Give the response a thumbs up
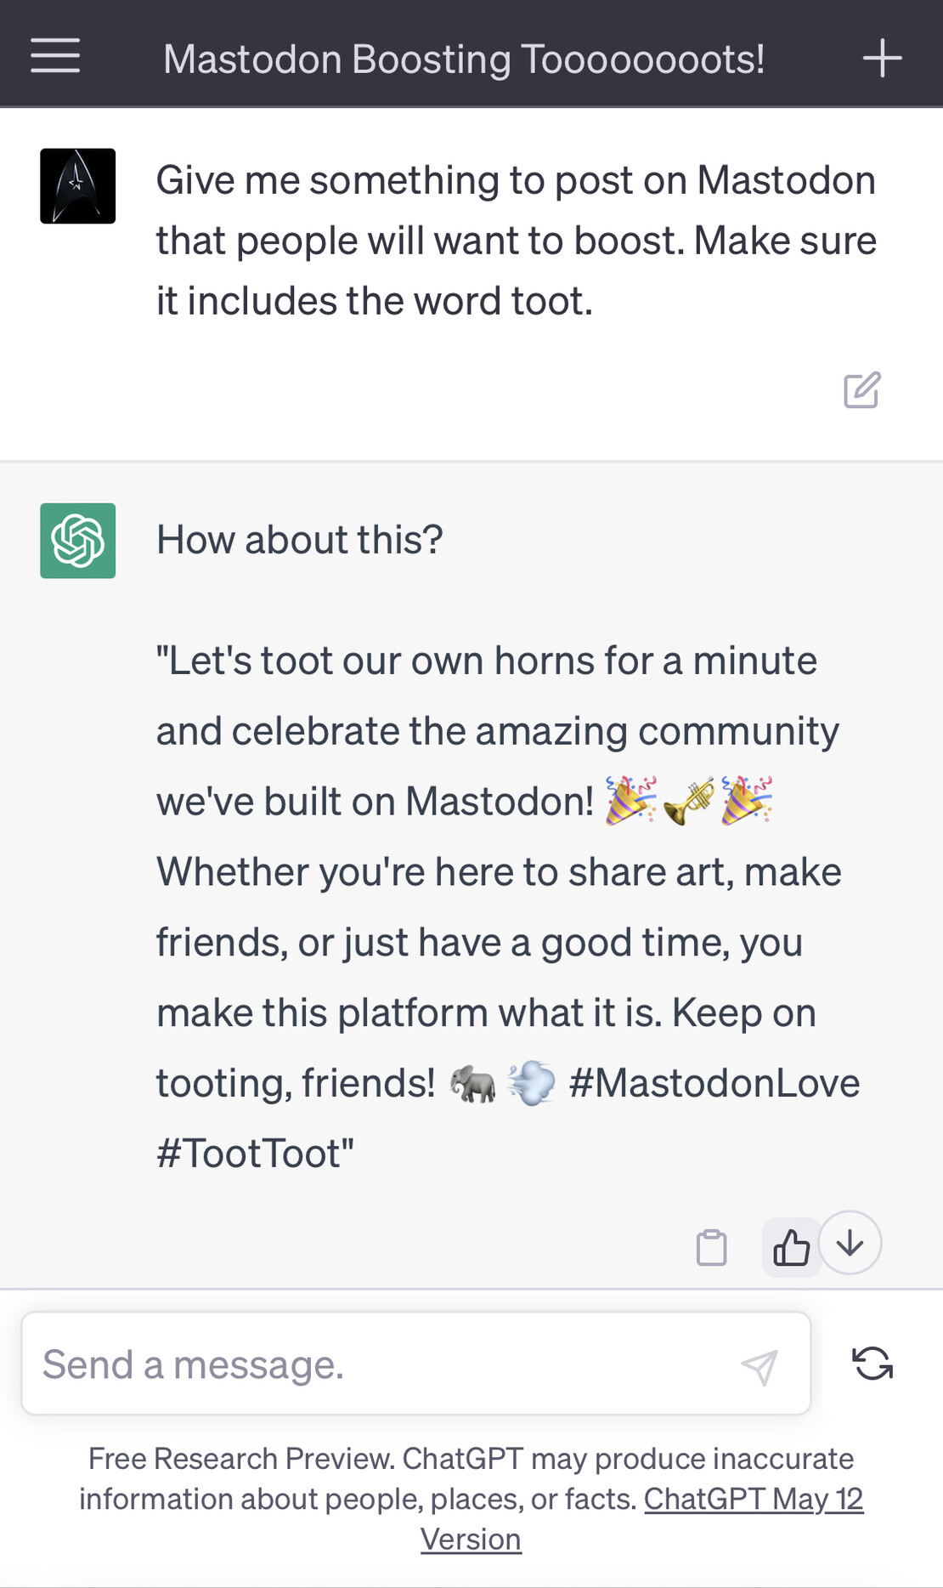The height and width of the screenshot is (1588, 943). pos(791,1248)
